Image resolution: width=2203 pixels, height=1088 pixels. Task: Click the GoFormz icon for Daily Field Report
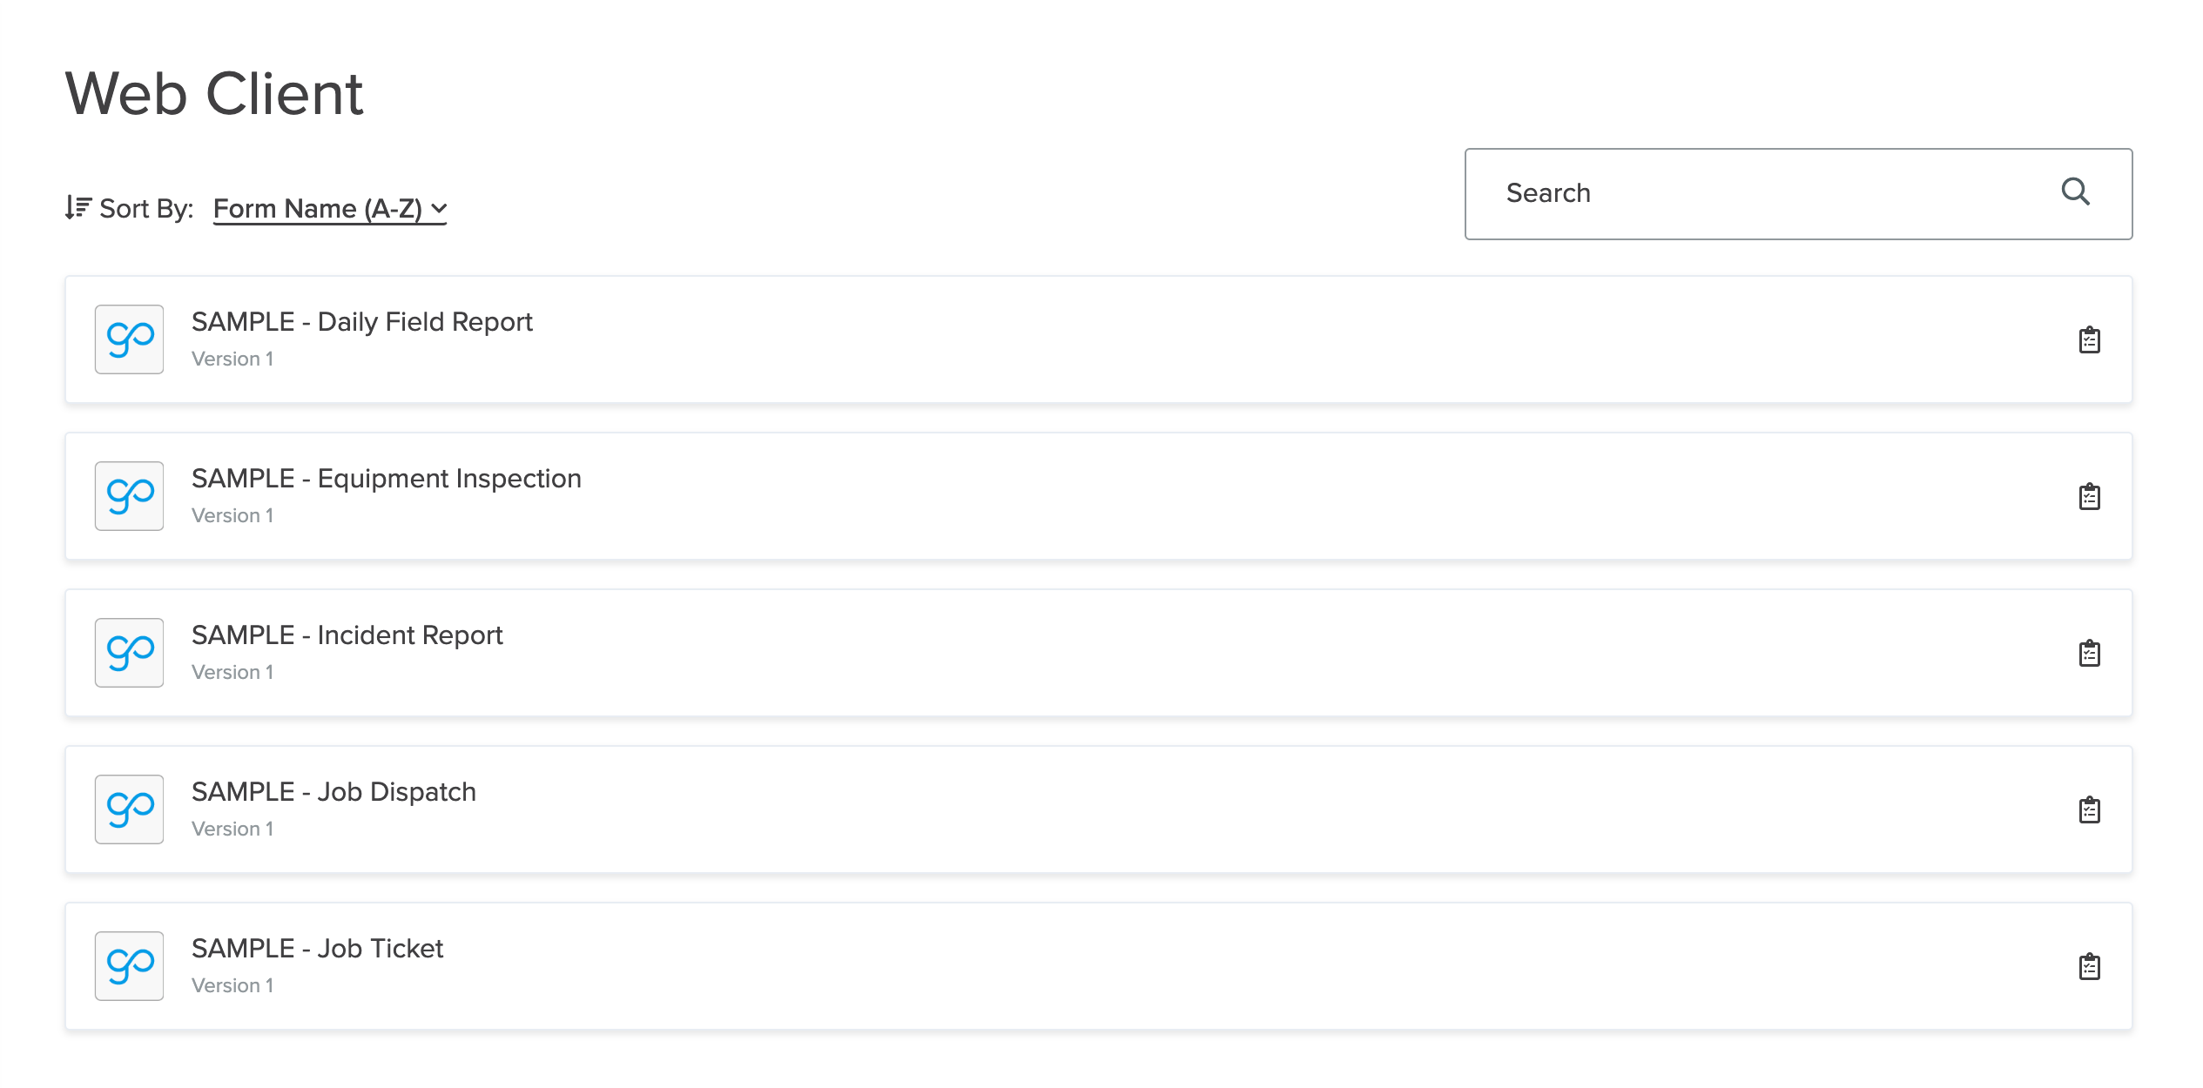129,339
